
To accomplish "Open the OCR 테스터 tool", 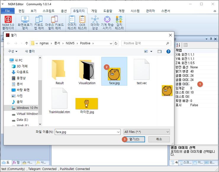I will [82, 23].
